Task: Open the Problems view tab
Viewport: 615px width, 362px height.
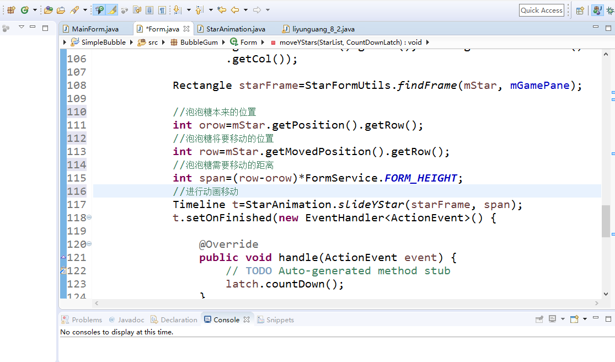Action: click(x=82, y=320)
